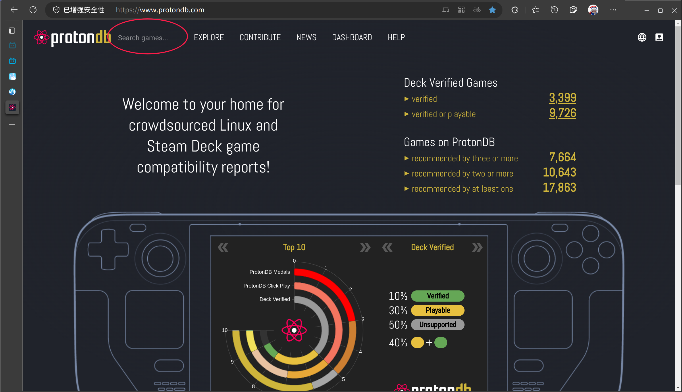Viewport: 682px width, 392px height.
Task: Open browser menu via three-dot ellipsis
Action: click(613, 10)
